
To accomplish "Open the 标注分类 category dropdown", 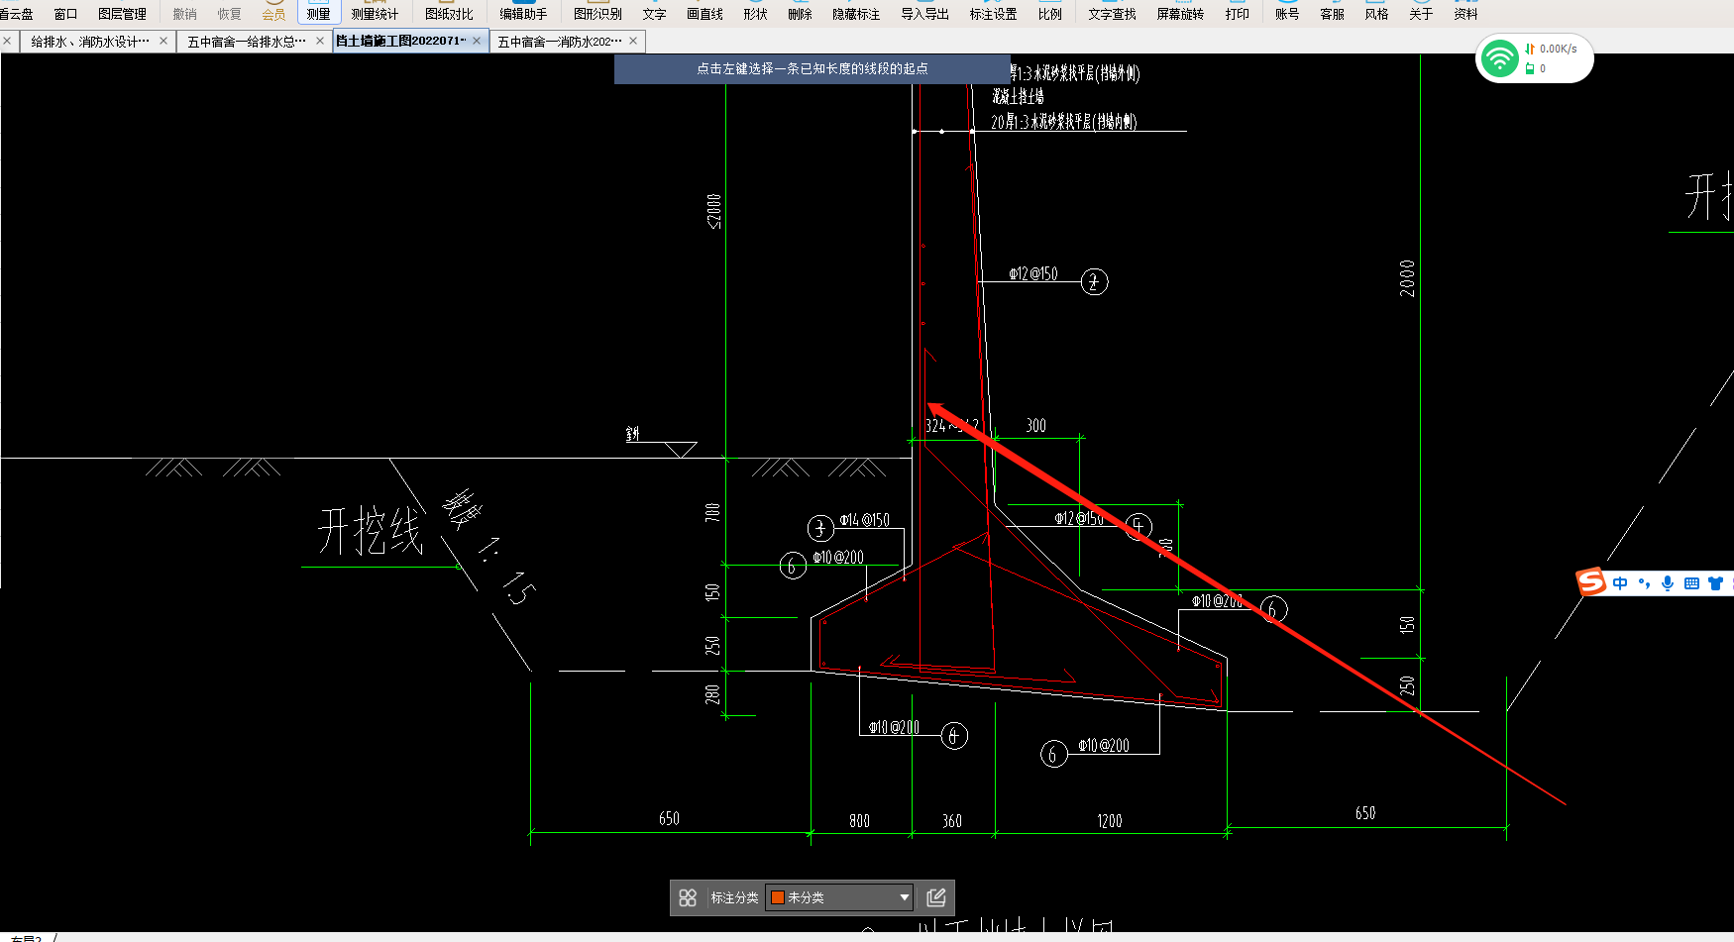I will pos(839,897).
